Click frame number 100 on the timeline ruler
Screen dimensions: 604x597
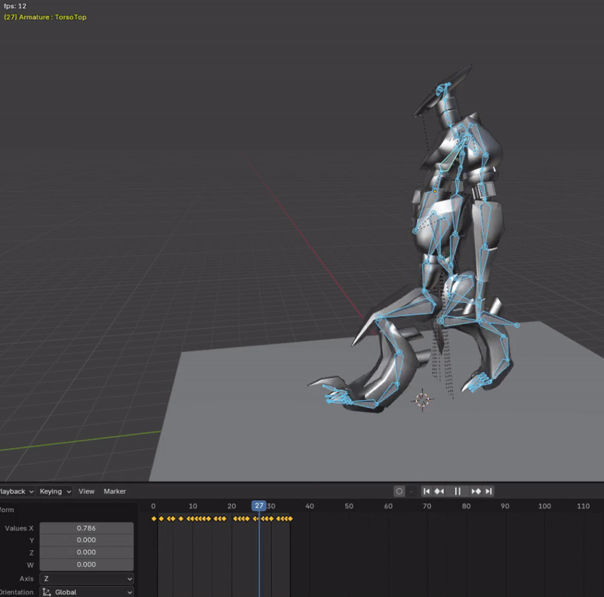(x=544, y=506)
